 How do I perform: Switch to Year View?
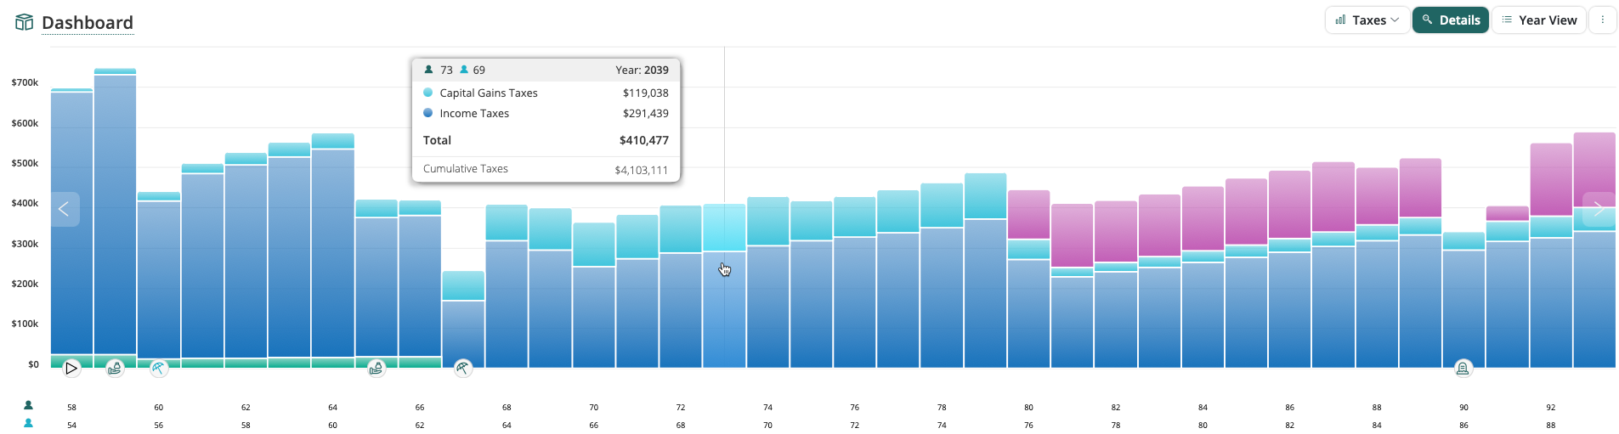(x=1538, y=20)
